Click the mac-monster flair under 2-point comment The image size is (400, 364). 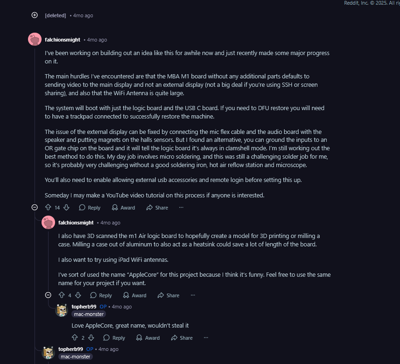click(89, 314)
